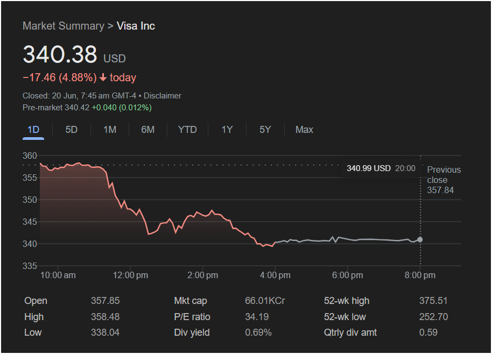Screen dimensions: 492x354
Task: Click the down arrow next to today
Action: [103, 77]
